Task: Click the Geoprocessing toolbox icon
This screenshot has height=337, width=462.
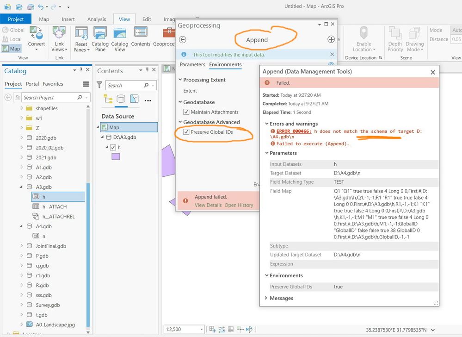Action: 169,32
